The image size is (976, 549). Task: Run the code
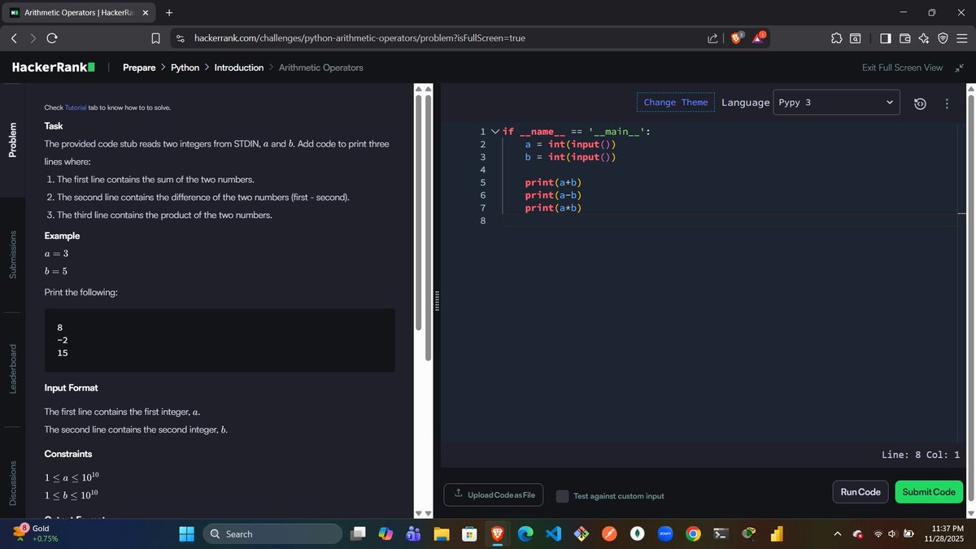coord(860,491)
